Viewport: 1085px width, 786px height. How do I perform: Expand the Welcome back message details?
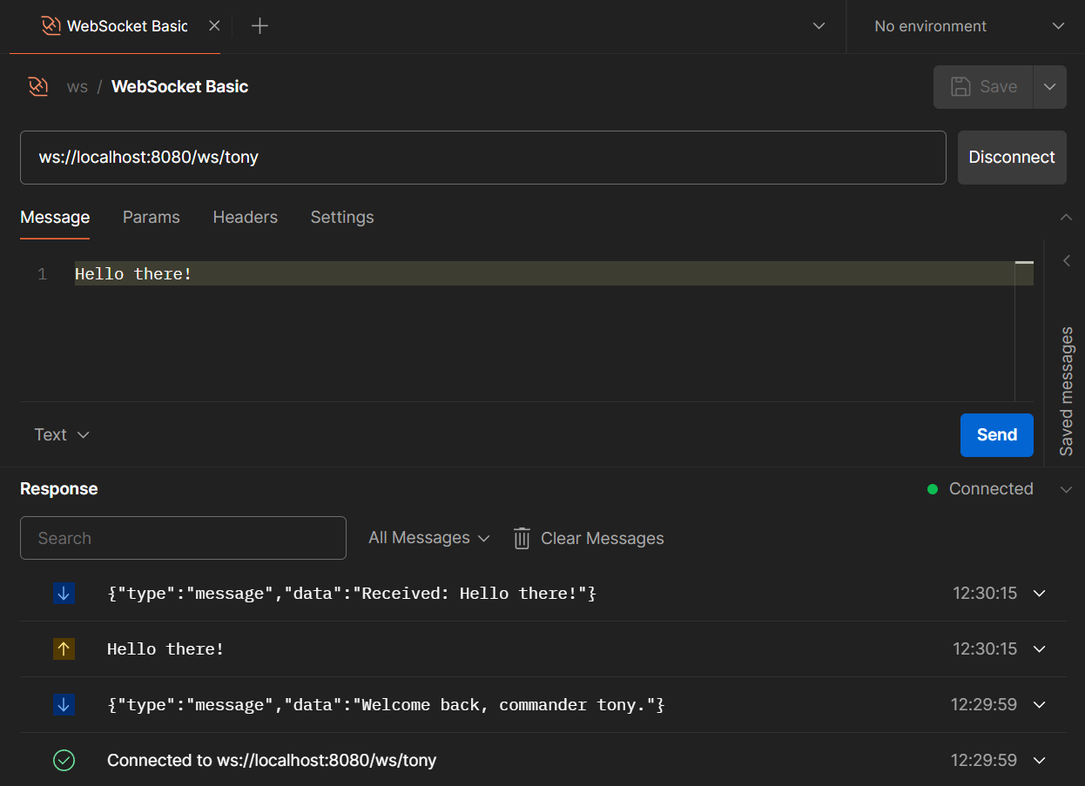pos(1039,705)
